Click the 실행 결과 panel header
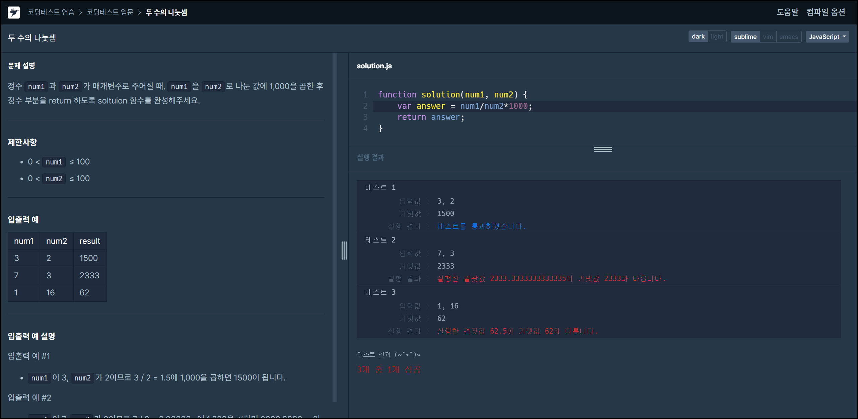Image resolution: width=858 pixels, height=419 pixels. coord(370,157)
